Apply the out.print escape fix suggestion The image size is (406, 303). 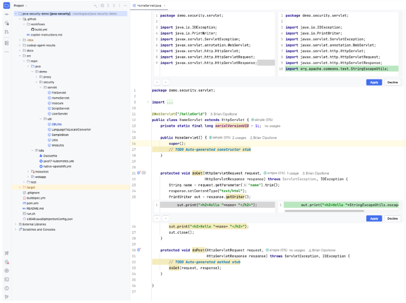(374, 218)
